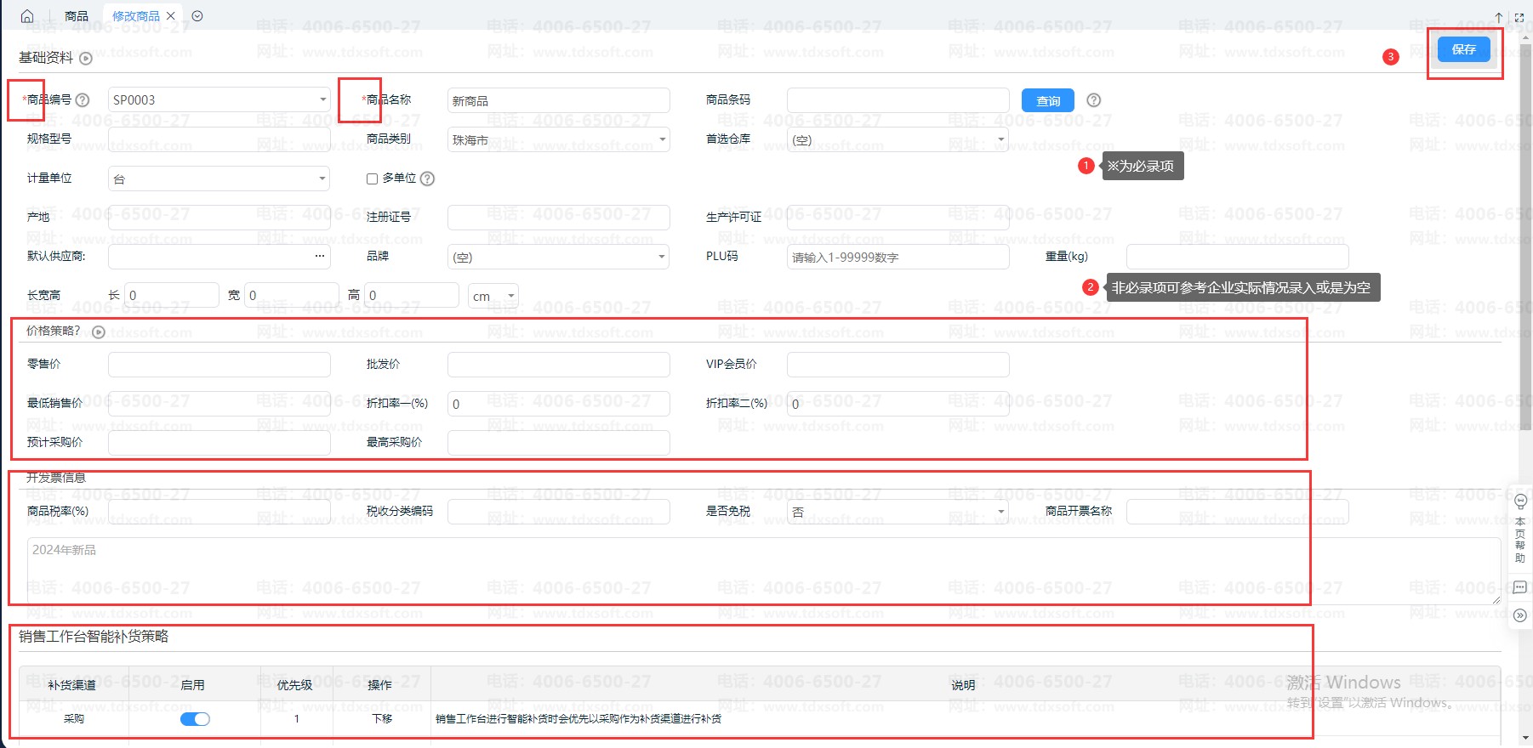Click the help icon beside 多单位
The width and height of the screenshot is (1533, 748).
click(428, 178)
